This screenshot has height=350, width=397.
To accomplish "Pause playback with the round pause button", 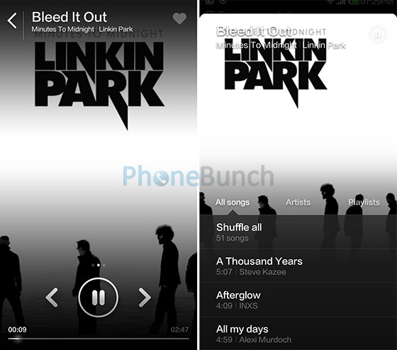I will (x=99, y=297).
